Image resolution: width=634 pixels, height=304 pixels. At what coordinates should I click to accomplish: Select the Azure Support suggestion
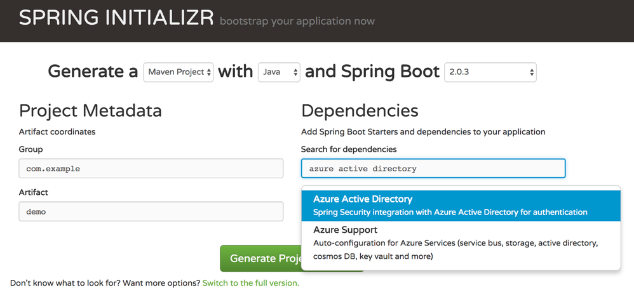click(461, 243)
